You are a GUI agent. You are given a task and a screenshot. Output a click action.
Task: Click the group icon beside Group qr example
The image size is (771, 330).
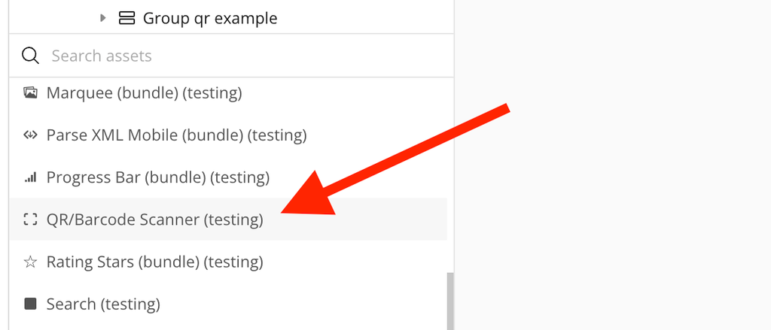tap(126, 18)
